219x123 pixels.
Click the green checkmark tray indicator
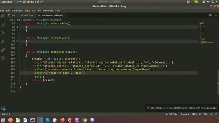coord(196,2)
